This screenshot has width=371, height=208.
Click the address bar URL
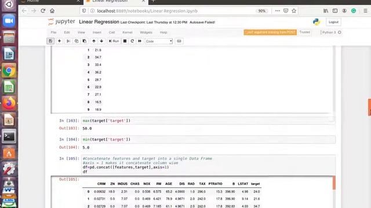tap(147, 11)
